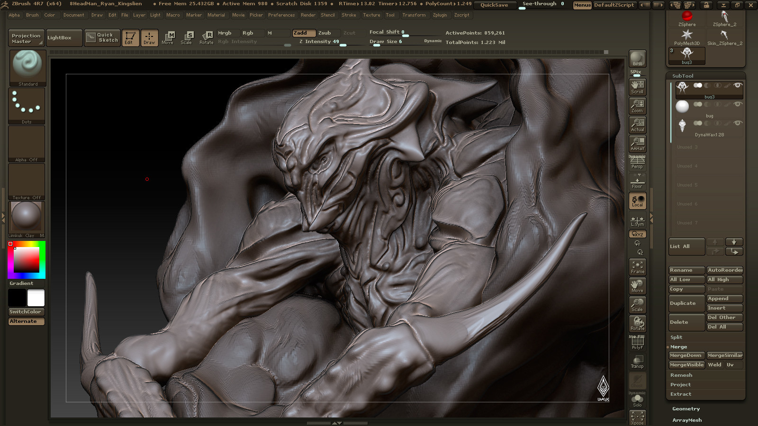Expand the Geometry palette section
This screenshot has width=758, height=426.
pyautogui.click(x=686, y=409)
